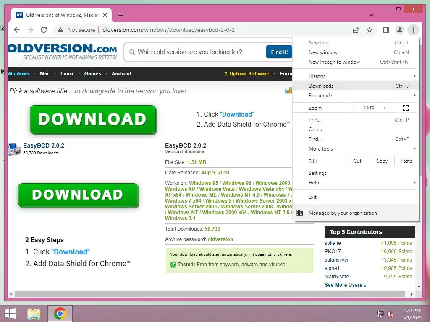Click the network tray icon
The image size is (430, 322).
point(380,314)
